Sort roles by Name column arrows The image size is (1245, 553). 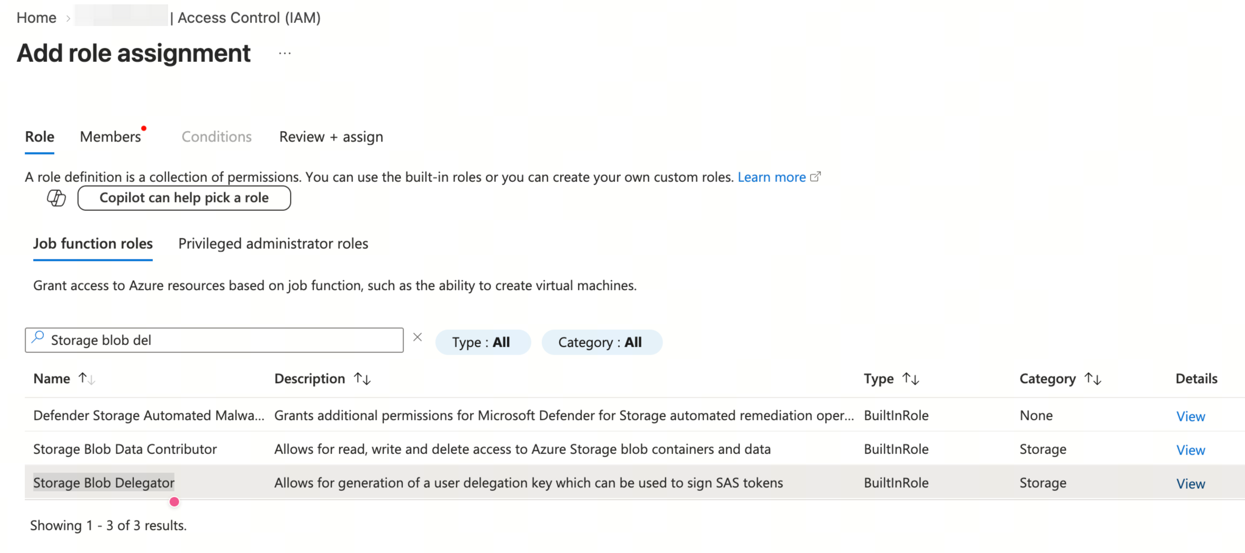[x=87, y=378]
